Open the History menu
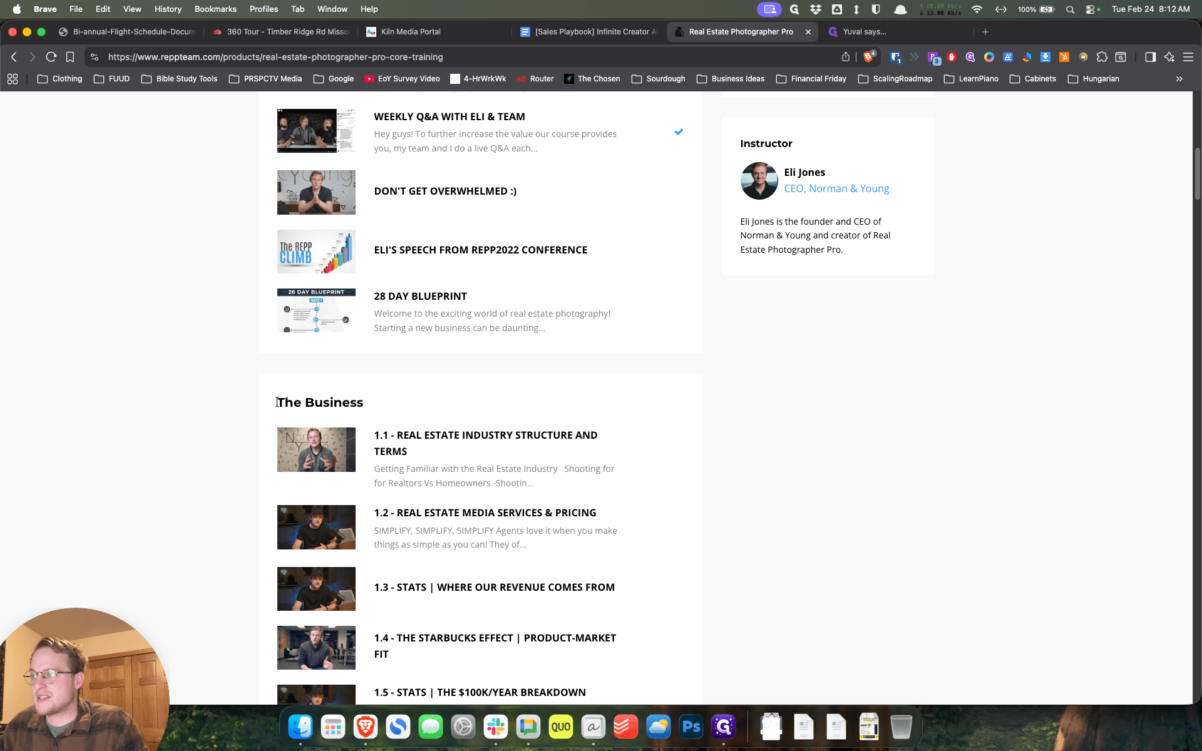 (x=168, y=9)
